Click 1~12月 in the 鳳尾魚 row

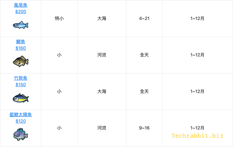click(x=197, y=18)
